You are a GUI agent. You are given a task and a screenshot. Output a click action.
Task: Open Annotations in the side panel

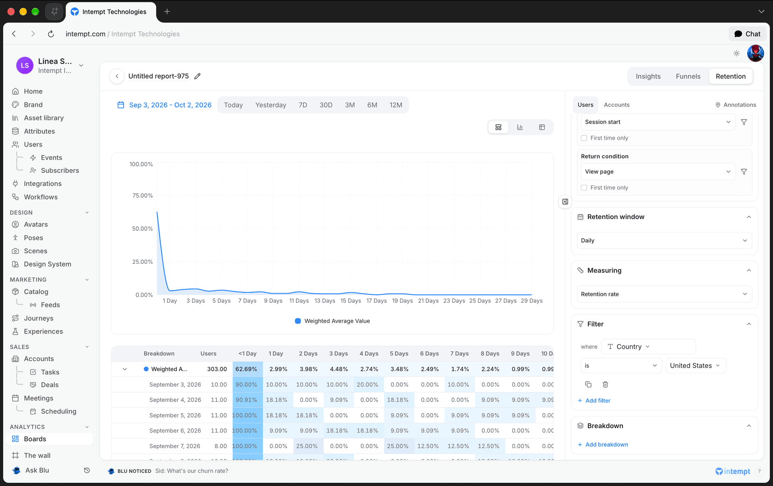736,105
